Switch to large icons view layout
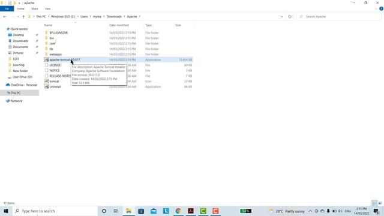 [380, 203]
